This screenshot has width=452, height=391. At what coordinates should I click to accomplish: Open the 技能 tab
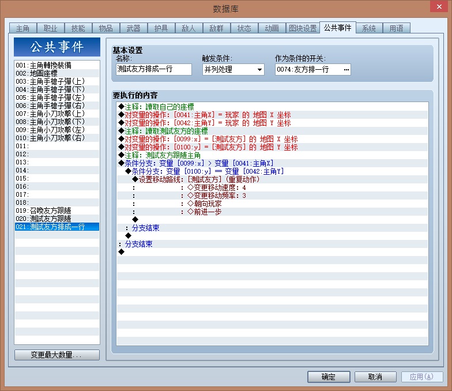pos(78,28)
